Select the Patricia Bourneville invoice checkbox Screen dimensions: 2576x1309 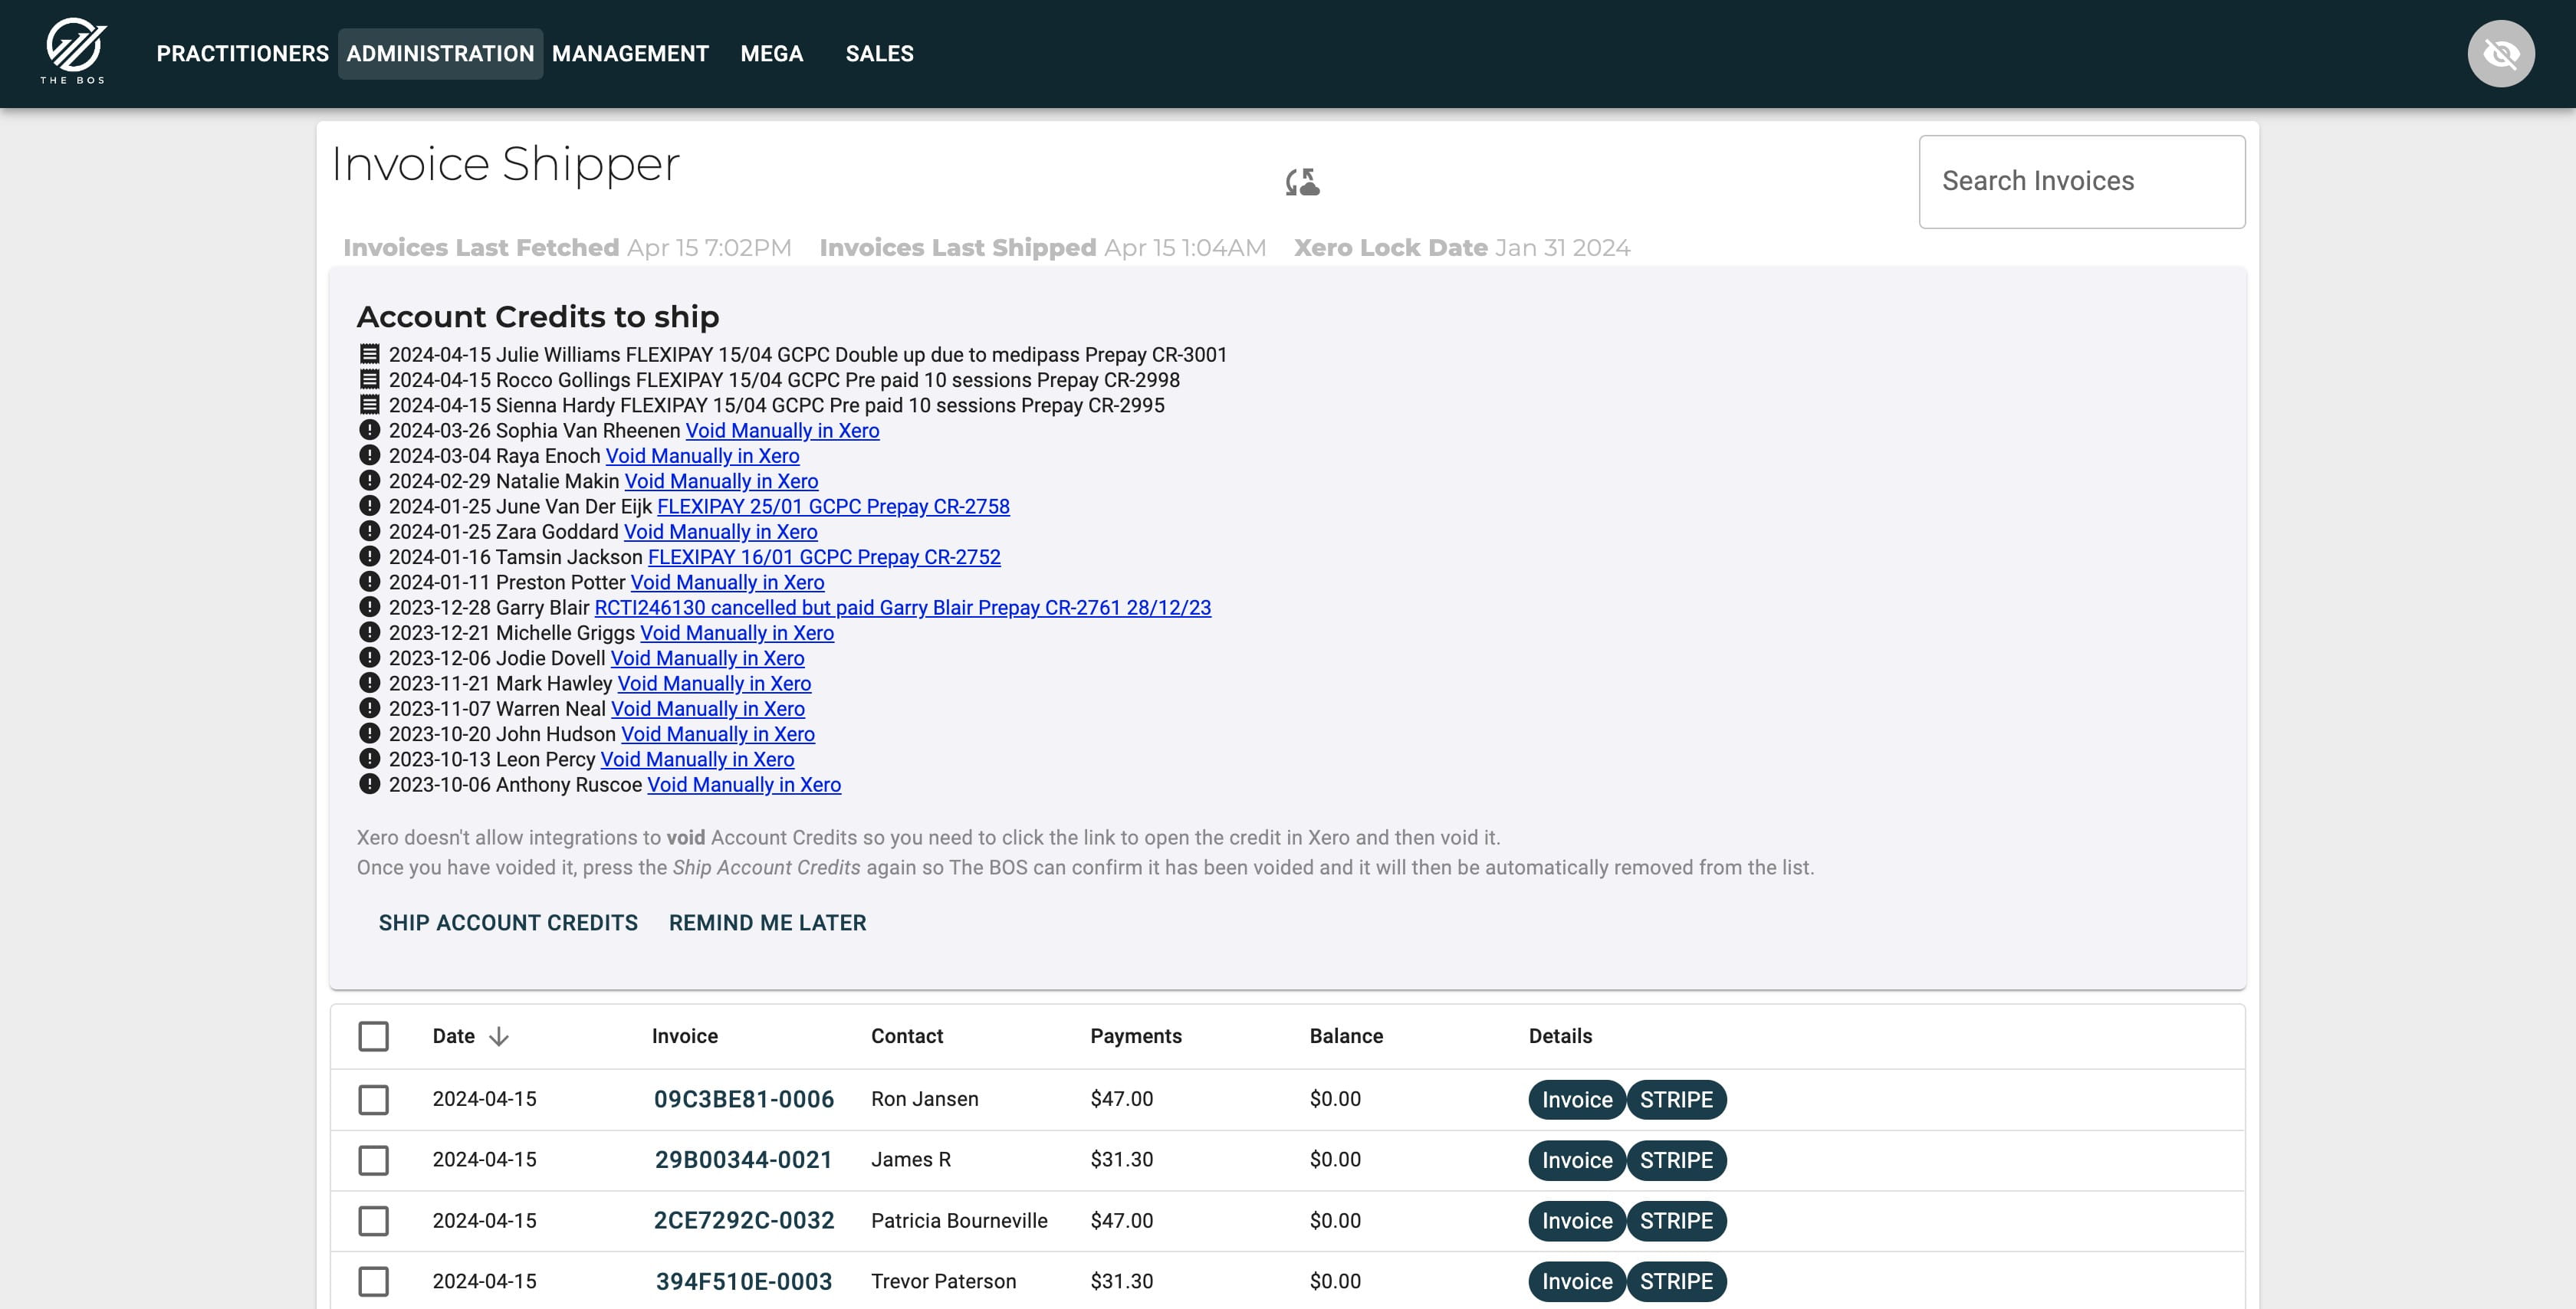(x=373, y=1221)
